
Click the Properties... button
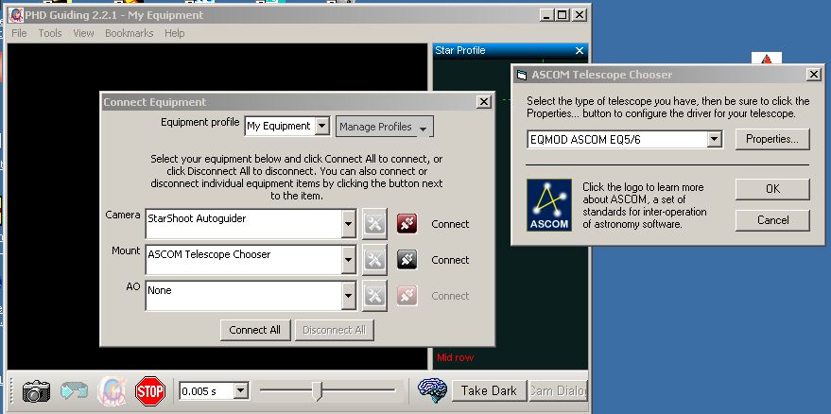click(x=771, y=139)
